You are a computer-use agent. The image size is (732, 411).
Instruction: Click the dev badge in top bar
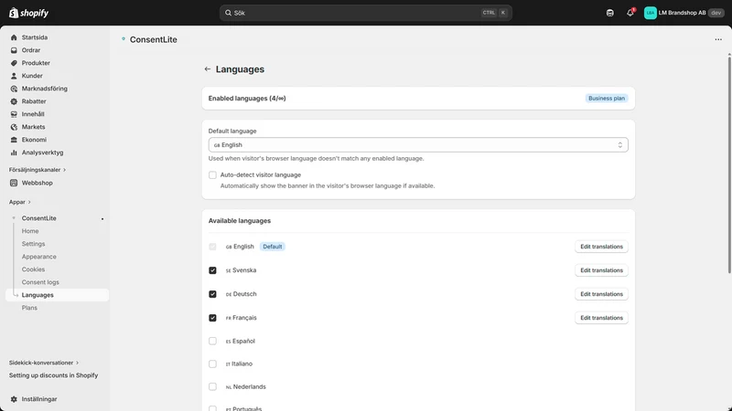(716, 13)
